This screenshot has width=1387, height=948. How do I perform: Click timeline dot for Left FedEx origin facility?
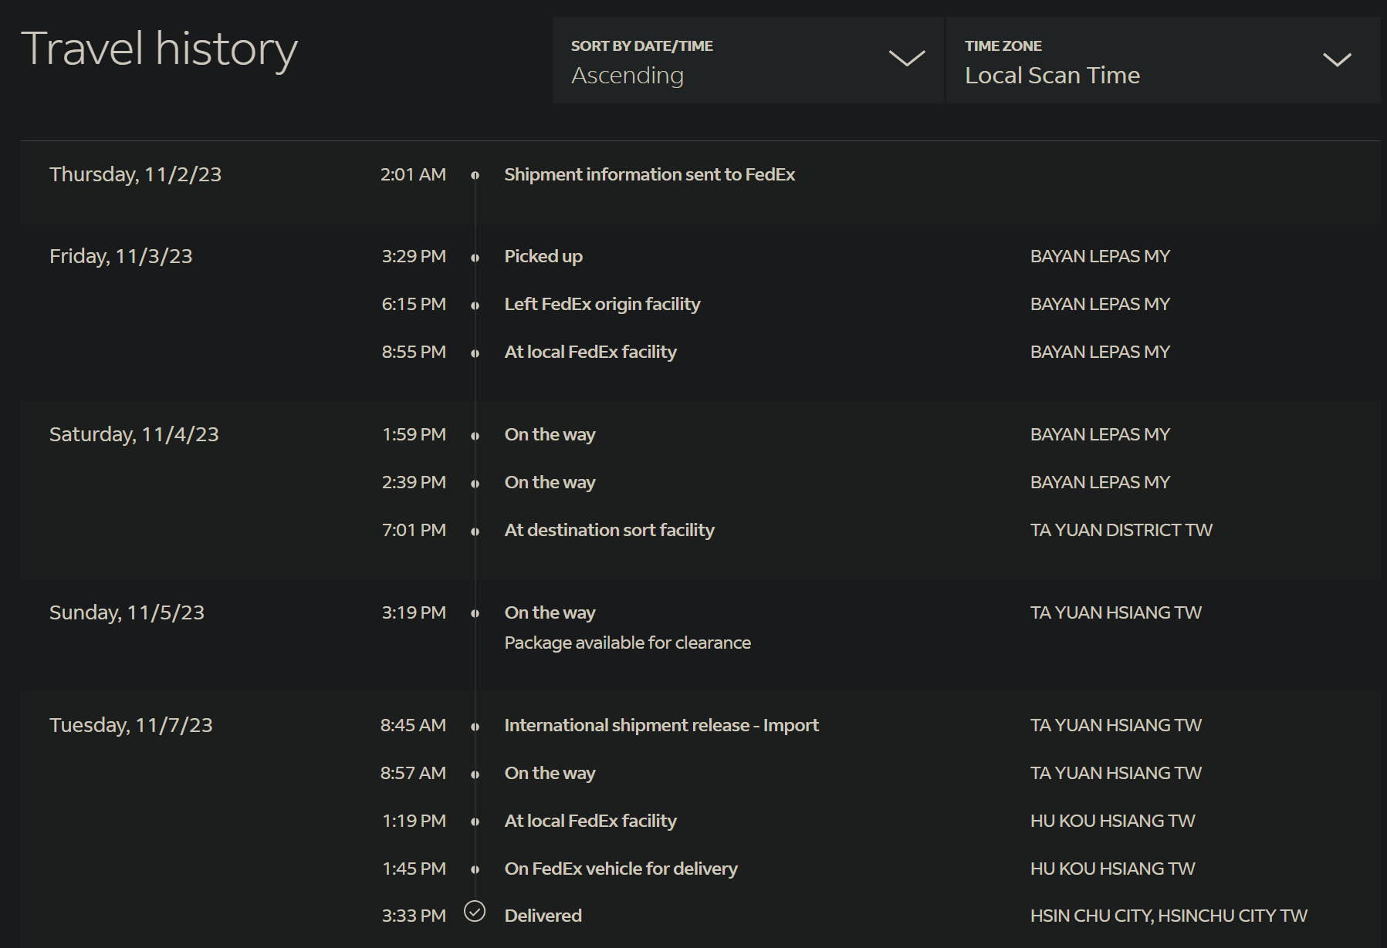coord(475,305)
